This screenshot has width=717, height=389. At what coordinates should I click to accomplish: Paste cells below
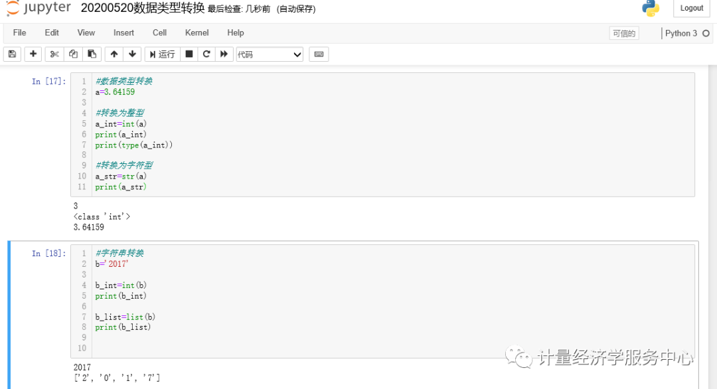coord(92,54)
